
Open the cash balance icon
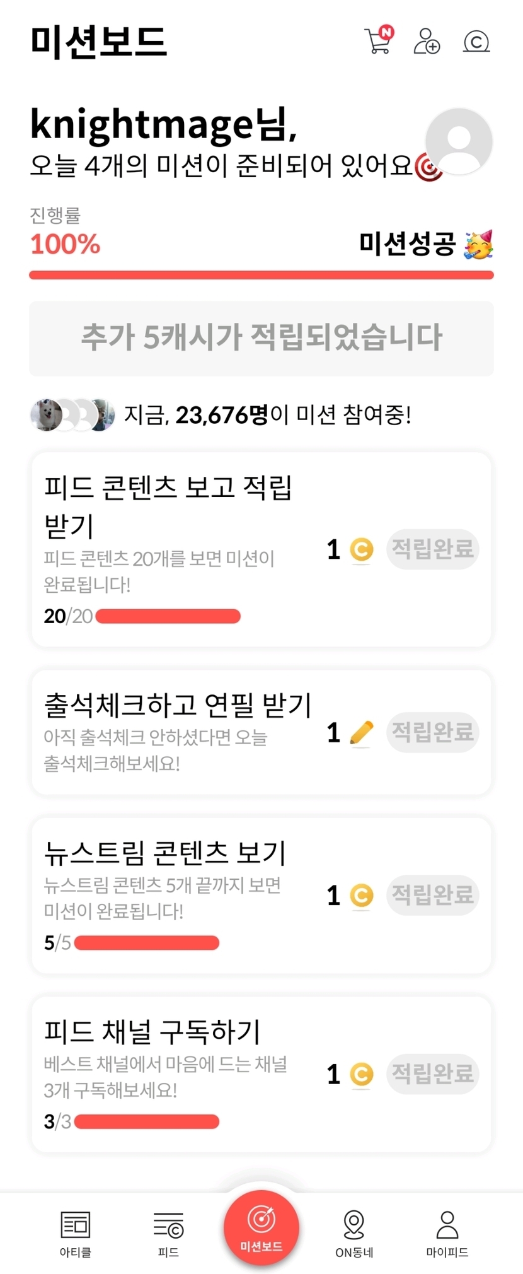(476, 42)
